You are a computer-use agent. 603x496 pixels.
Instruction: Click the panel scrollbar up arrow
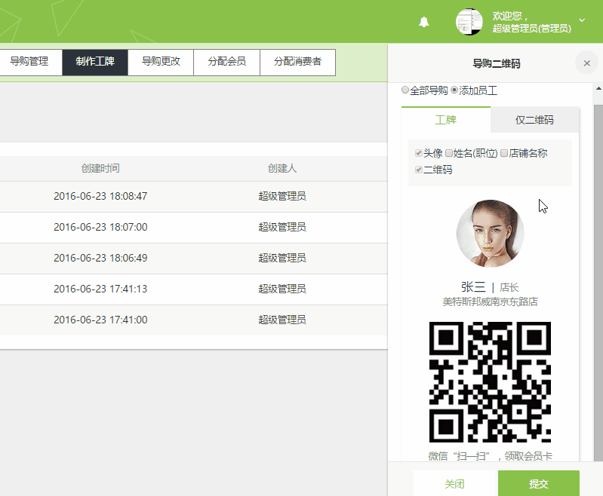pyautogui.click(x=598, y=88)
